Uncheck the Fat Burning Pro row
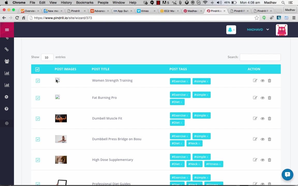Image resolution: width=298 pixels, height=186 pixels. [38, 98]
